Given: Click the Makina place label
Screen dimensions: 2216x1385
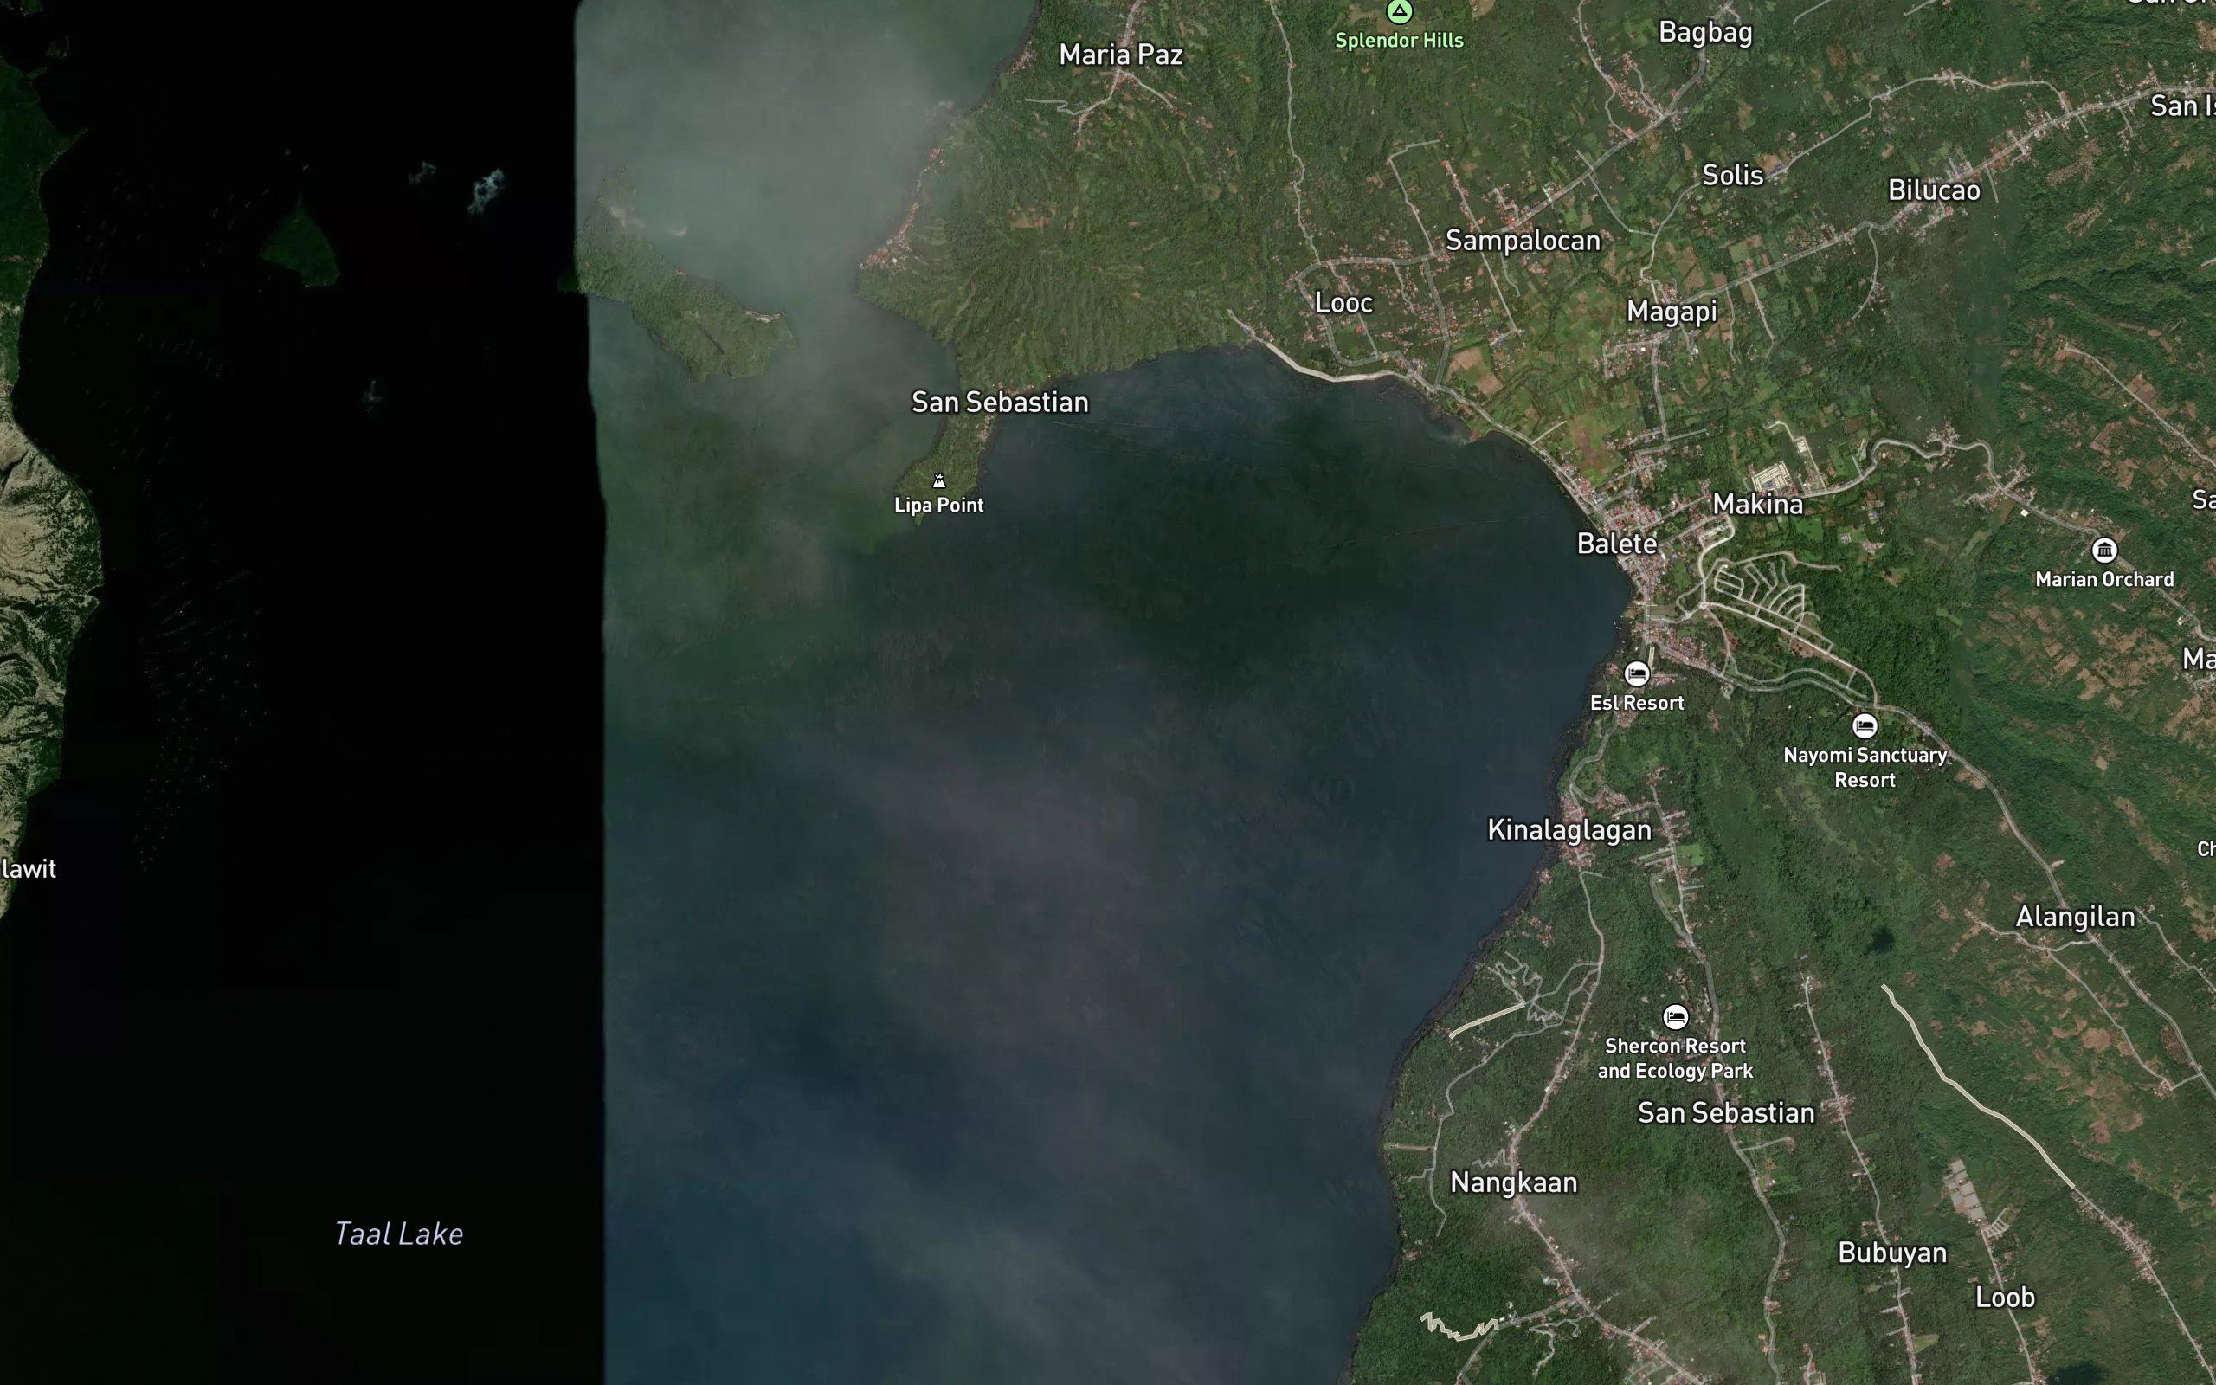Looking at the screenshot, I should [1757, 504].
